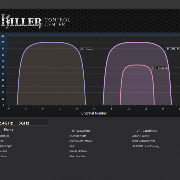Click the Killer logo
This screenshot has height=180, width=180.
[x=20, y=21]
